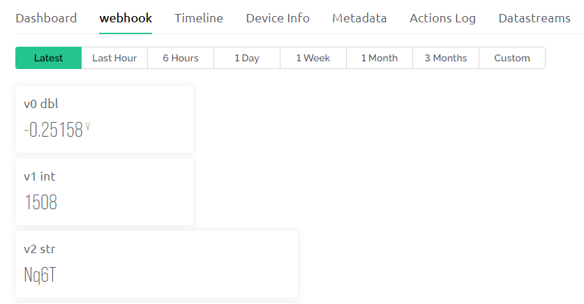Select the webhook tab
This screenshot has width=584, height=304.
[x=126, y=18]
